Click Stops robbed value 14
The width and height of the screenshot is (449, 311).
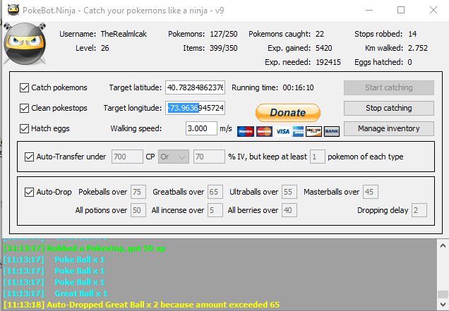[412, 34]
